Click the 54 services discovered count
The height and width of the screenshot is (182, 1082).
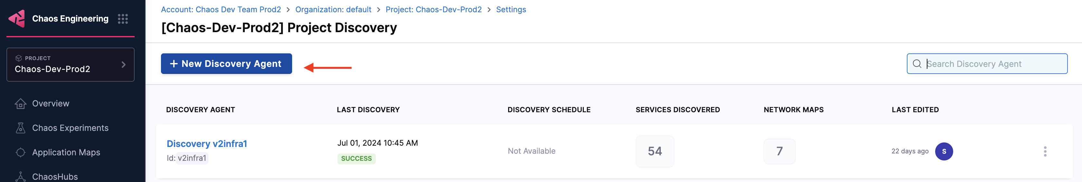pos(654,151)
